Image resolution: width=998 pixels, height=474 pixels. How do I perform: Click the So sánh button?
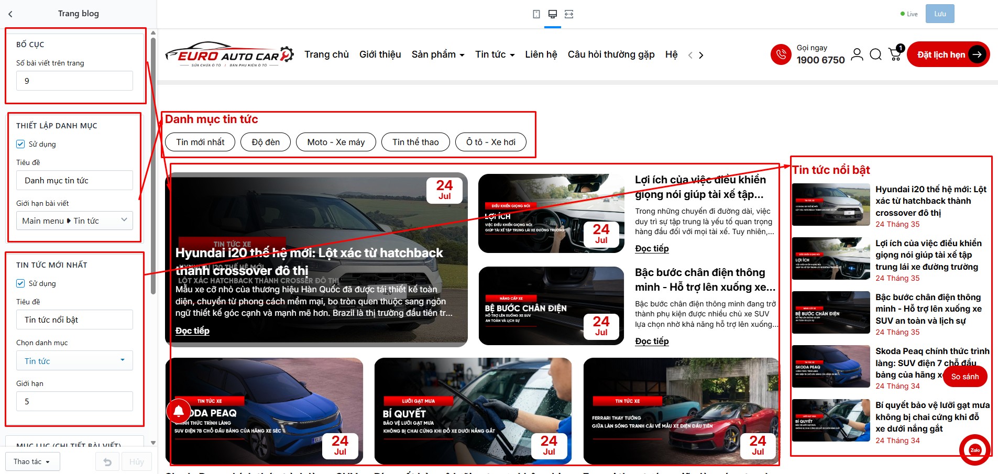(x=965, y=377)
